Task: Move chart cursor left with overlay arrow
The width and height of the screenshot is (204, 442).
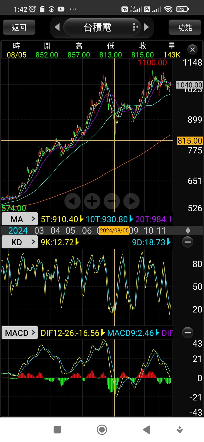Action: (72, 201)
